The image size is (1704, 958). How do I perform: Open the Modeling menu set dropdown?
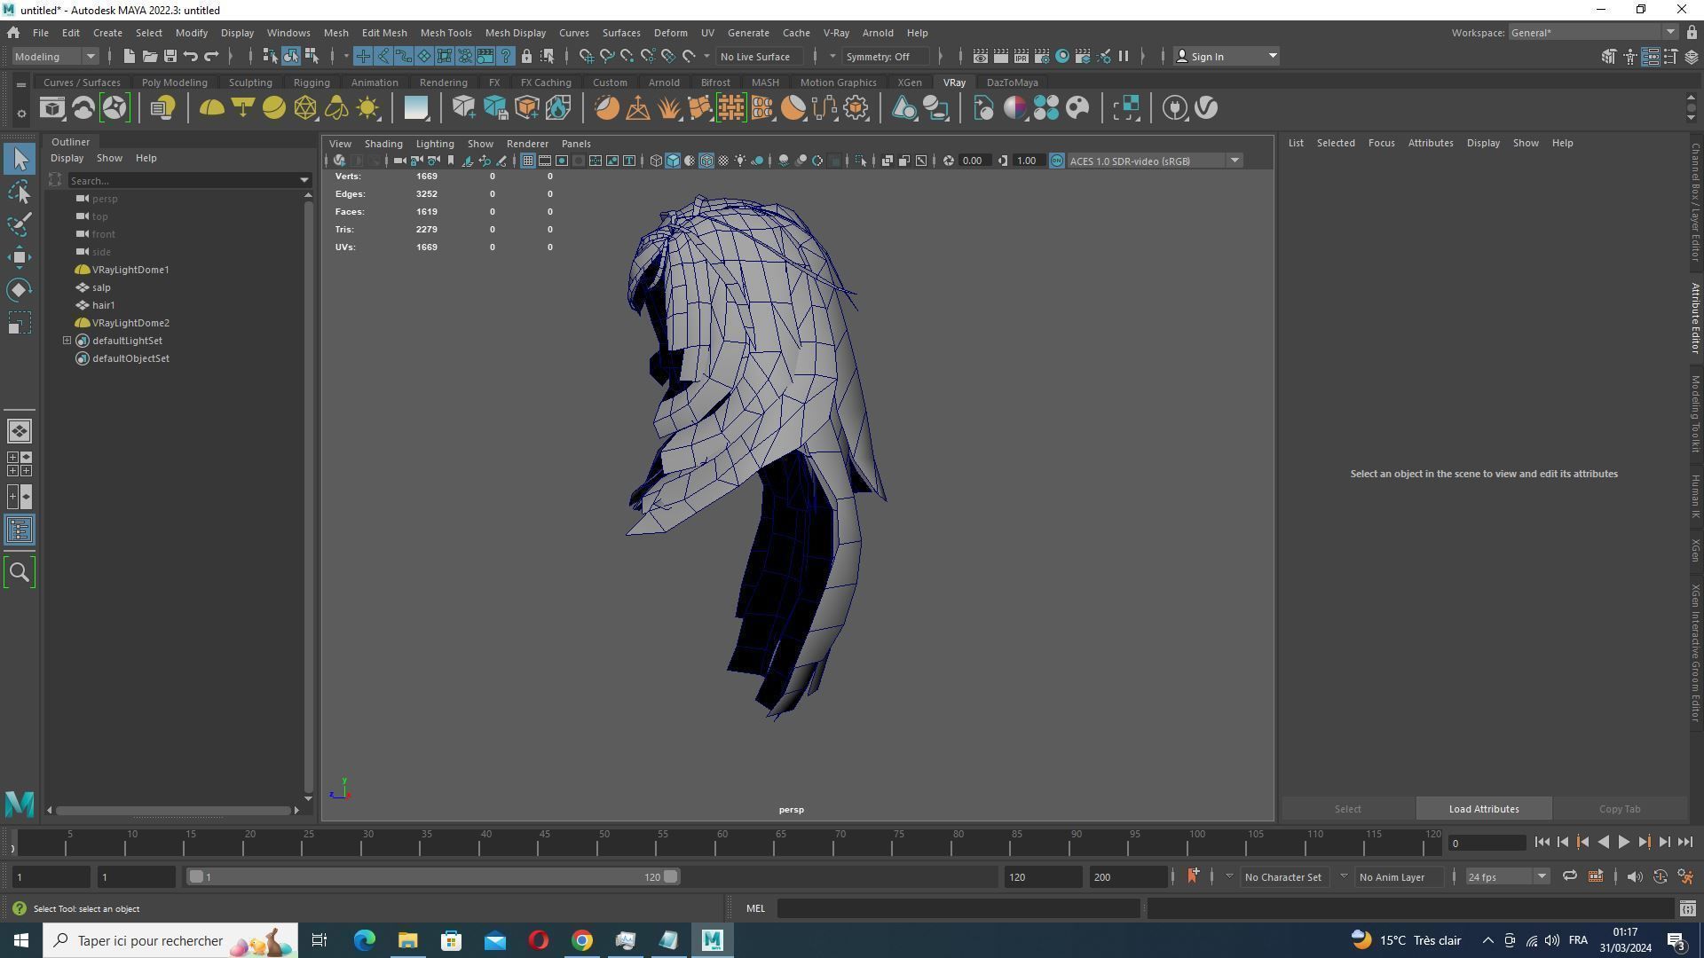[54, 57]
